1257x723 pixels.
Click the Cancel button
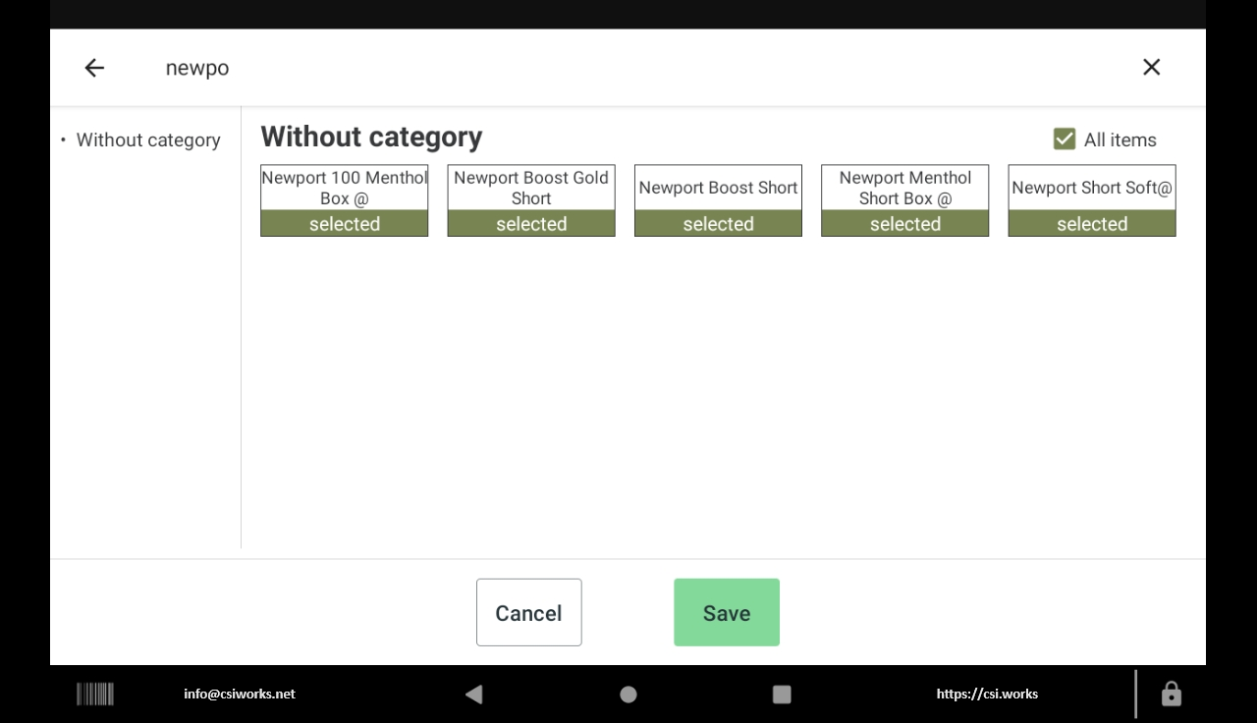pos(529,612)
